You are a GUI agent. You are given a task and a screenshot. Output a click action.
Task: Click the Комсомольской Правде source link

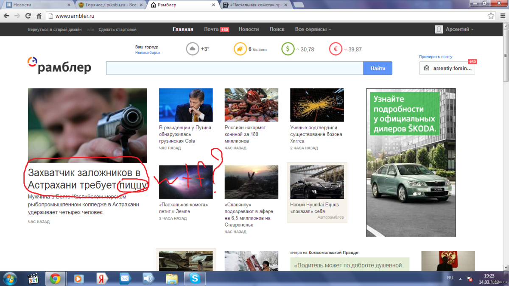tap(333, 253)
